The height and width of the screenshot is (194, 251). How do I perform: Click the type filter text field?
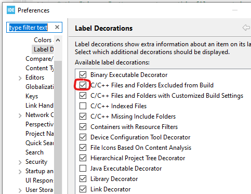30,27
